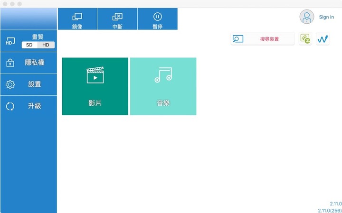The height and width of the screenshot is (213, 342).
Task: Click the padlock icon for 隱私權
Action: (x=10, y=63)
